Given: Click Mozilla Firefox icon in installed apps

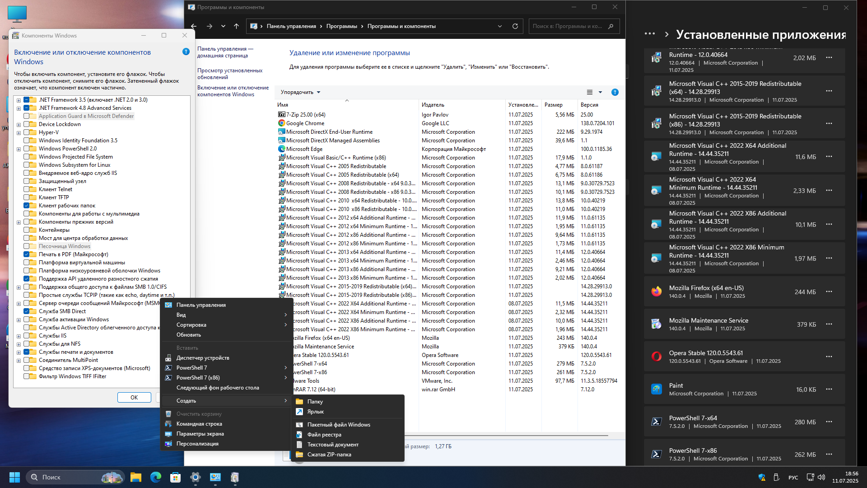Looking at the screenshot, I should point(656,292).
